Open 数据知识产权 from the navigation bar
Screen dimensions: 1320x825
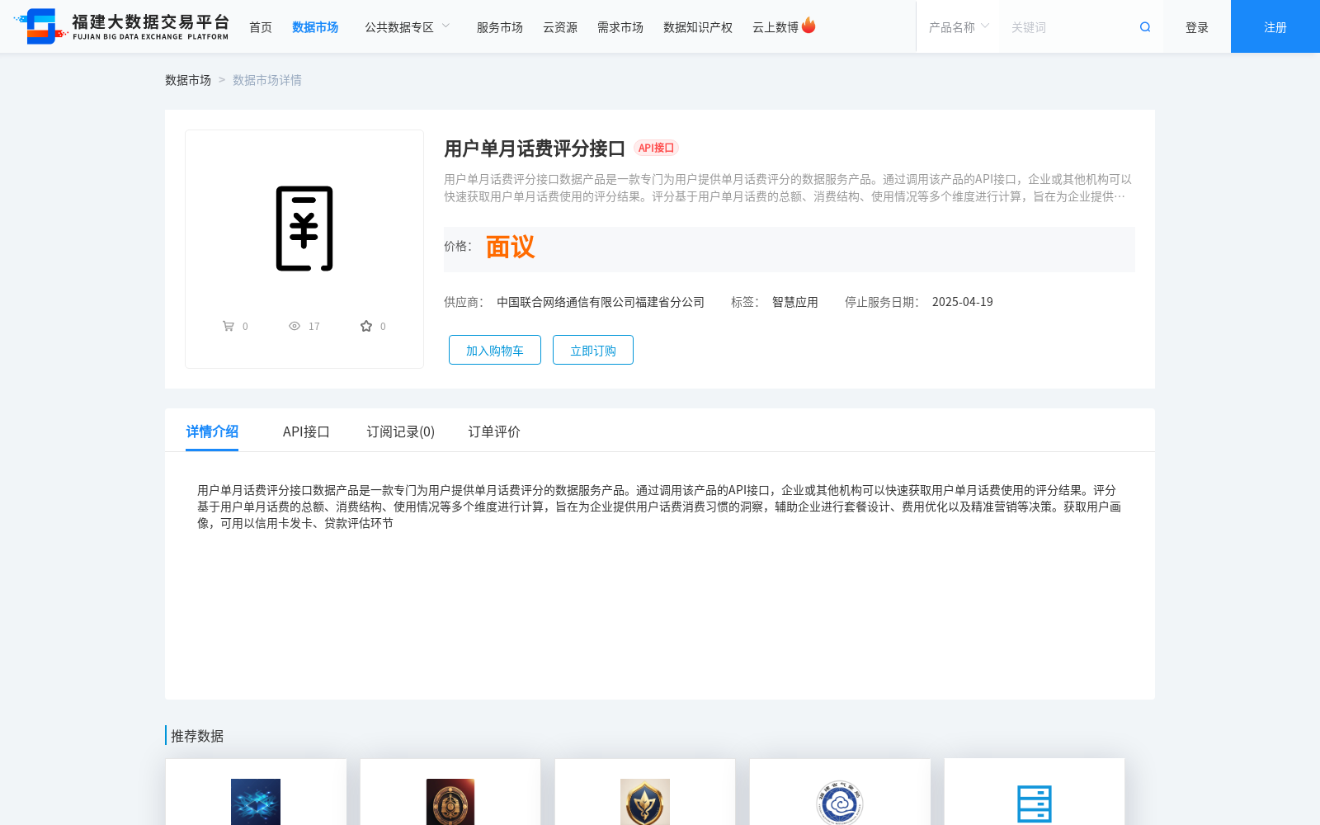point(697,26)
